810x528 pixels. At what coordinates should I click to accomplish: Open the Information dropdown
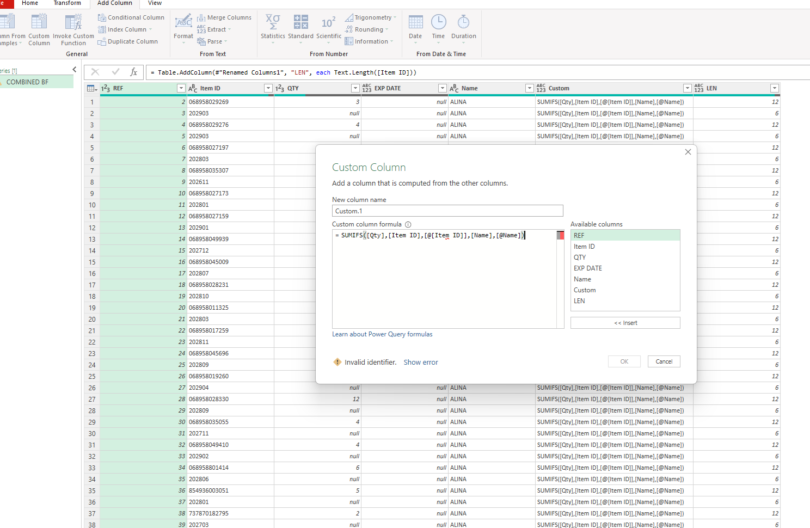click(x=369, y=41)
